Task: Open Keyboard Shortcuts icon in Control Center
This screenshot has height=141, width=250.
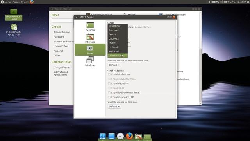Action: click(x=88, y=14)
